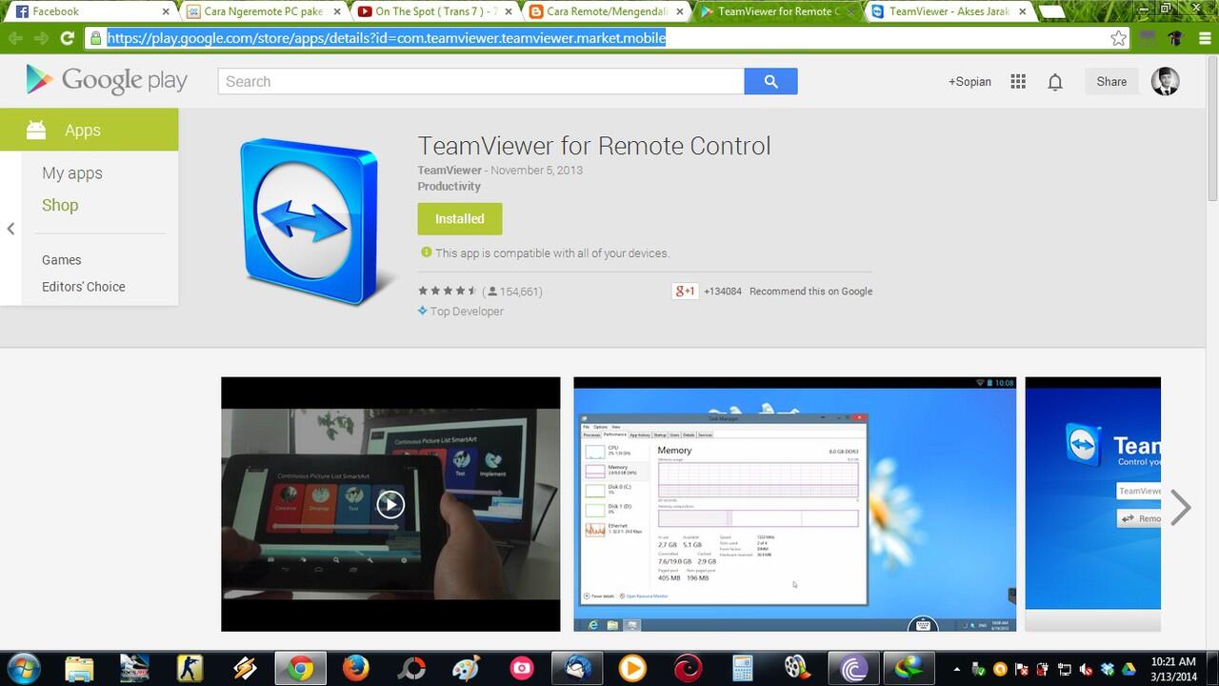Click the Google Play logo
Viewport: 1219px width, 686px height.
(x=107, y=81)
